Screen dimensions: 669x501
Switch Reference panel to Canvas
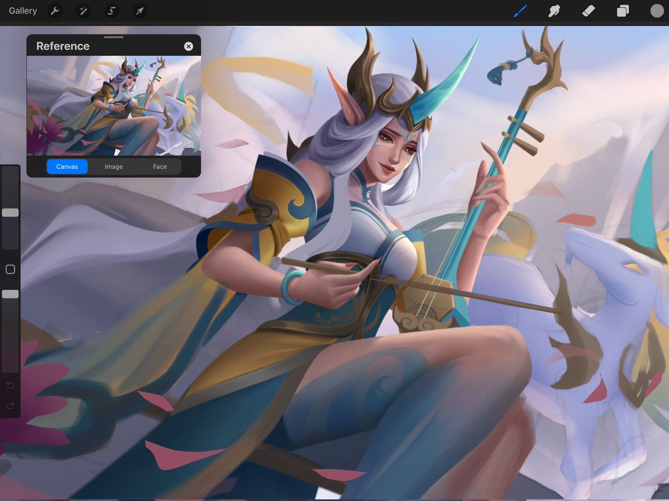coord(67,167)
